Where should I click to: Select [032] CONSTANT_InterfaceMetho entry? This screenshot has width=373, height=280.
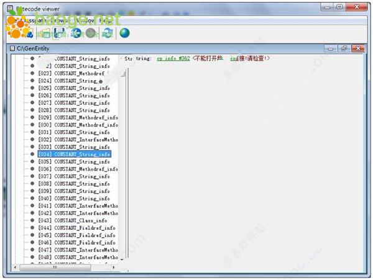78,140
